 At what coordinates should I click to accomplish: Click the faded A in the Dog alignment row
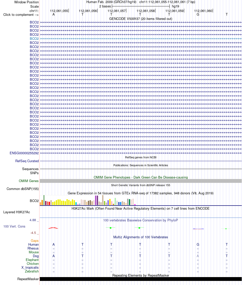click(x=198, y=256)
